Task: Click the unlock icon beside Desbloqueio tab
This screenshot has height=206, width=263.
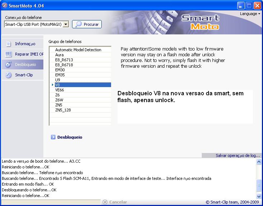Action: click(x=8, y=64)
